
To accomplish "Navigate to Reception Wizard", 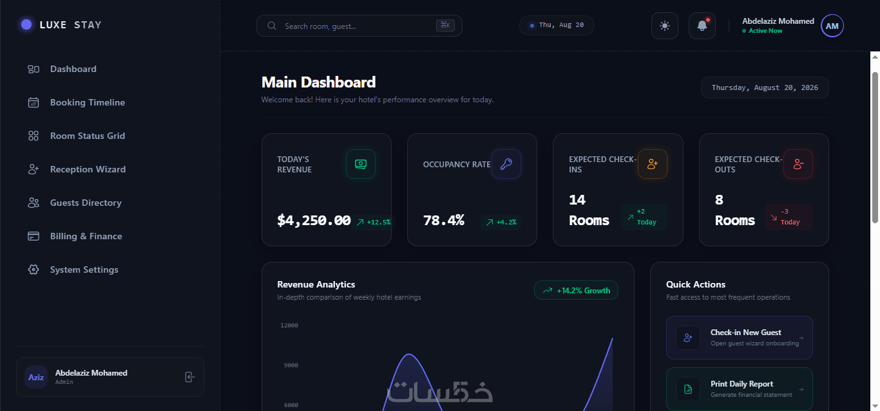I will pyautogui.click(x=110, y=169).
